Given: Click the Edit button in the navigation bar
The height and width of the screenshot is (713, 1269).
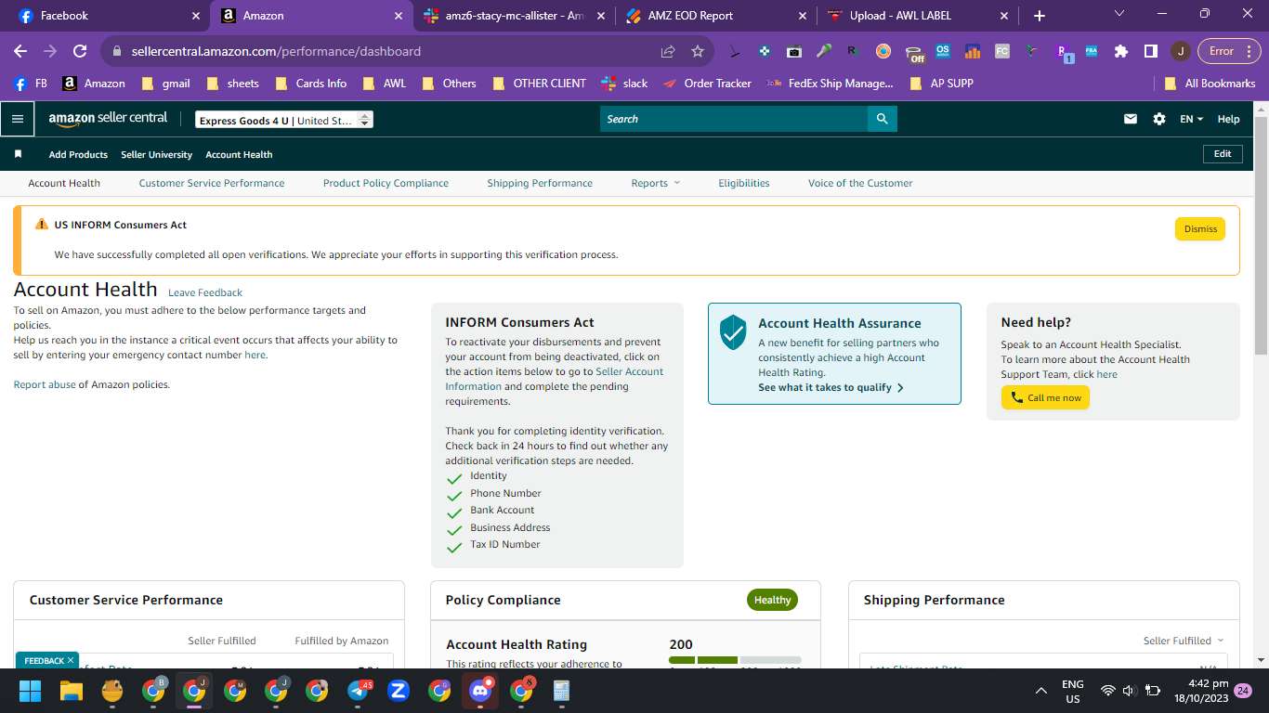Looking at the screenshot, I should coord(1223,154).
